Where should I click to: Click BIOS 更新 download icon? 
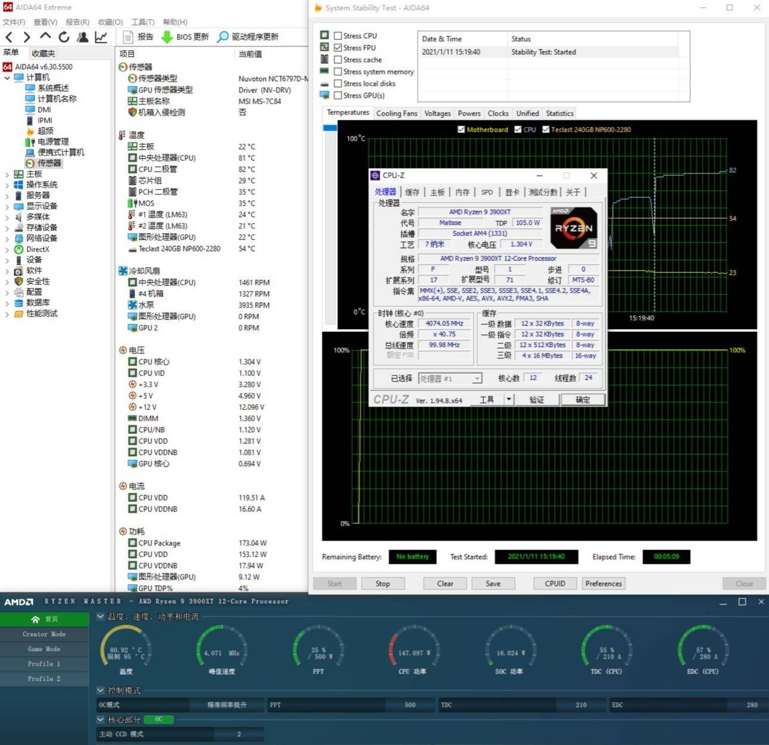[x=167, y=37]
